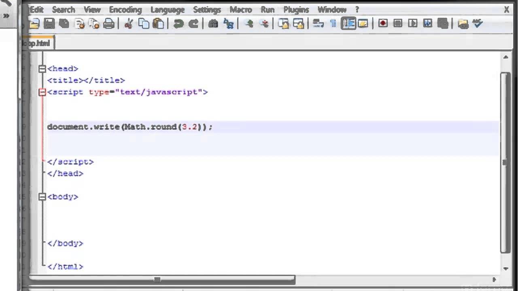Stop macro recording using the stop icon

(398, 23)
